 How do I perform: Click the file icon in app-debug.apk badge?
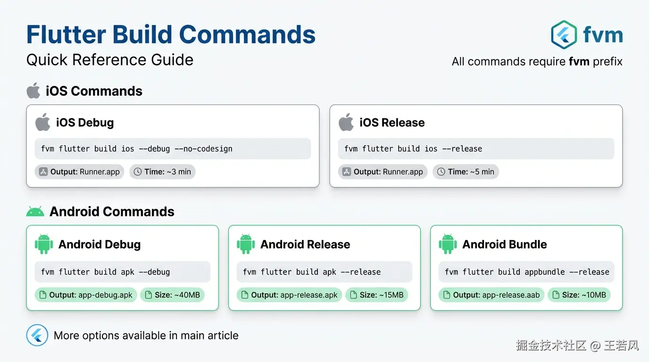pyautogui.click(x=42, y=295)
